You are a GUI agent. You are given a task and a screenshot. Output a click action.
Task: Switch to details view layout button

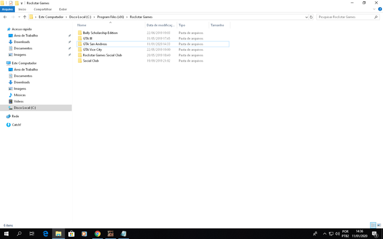coord(373,225)
